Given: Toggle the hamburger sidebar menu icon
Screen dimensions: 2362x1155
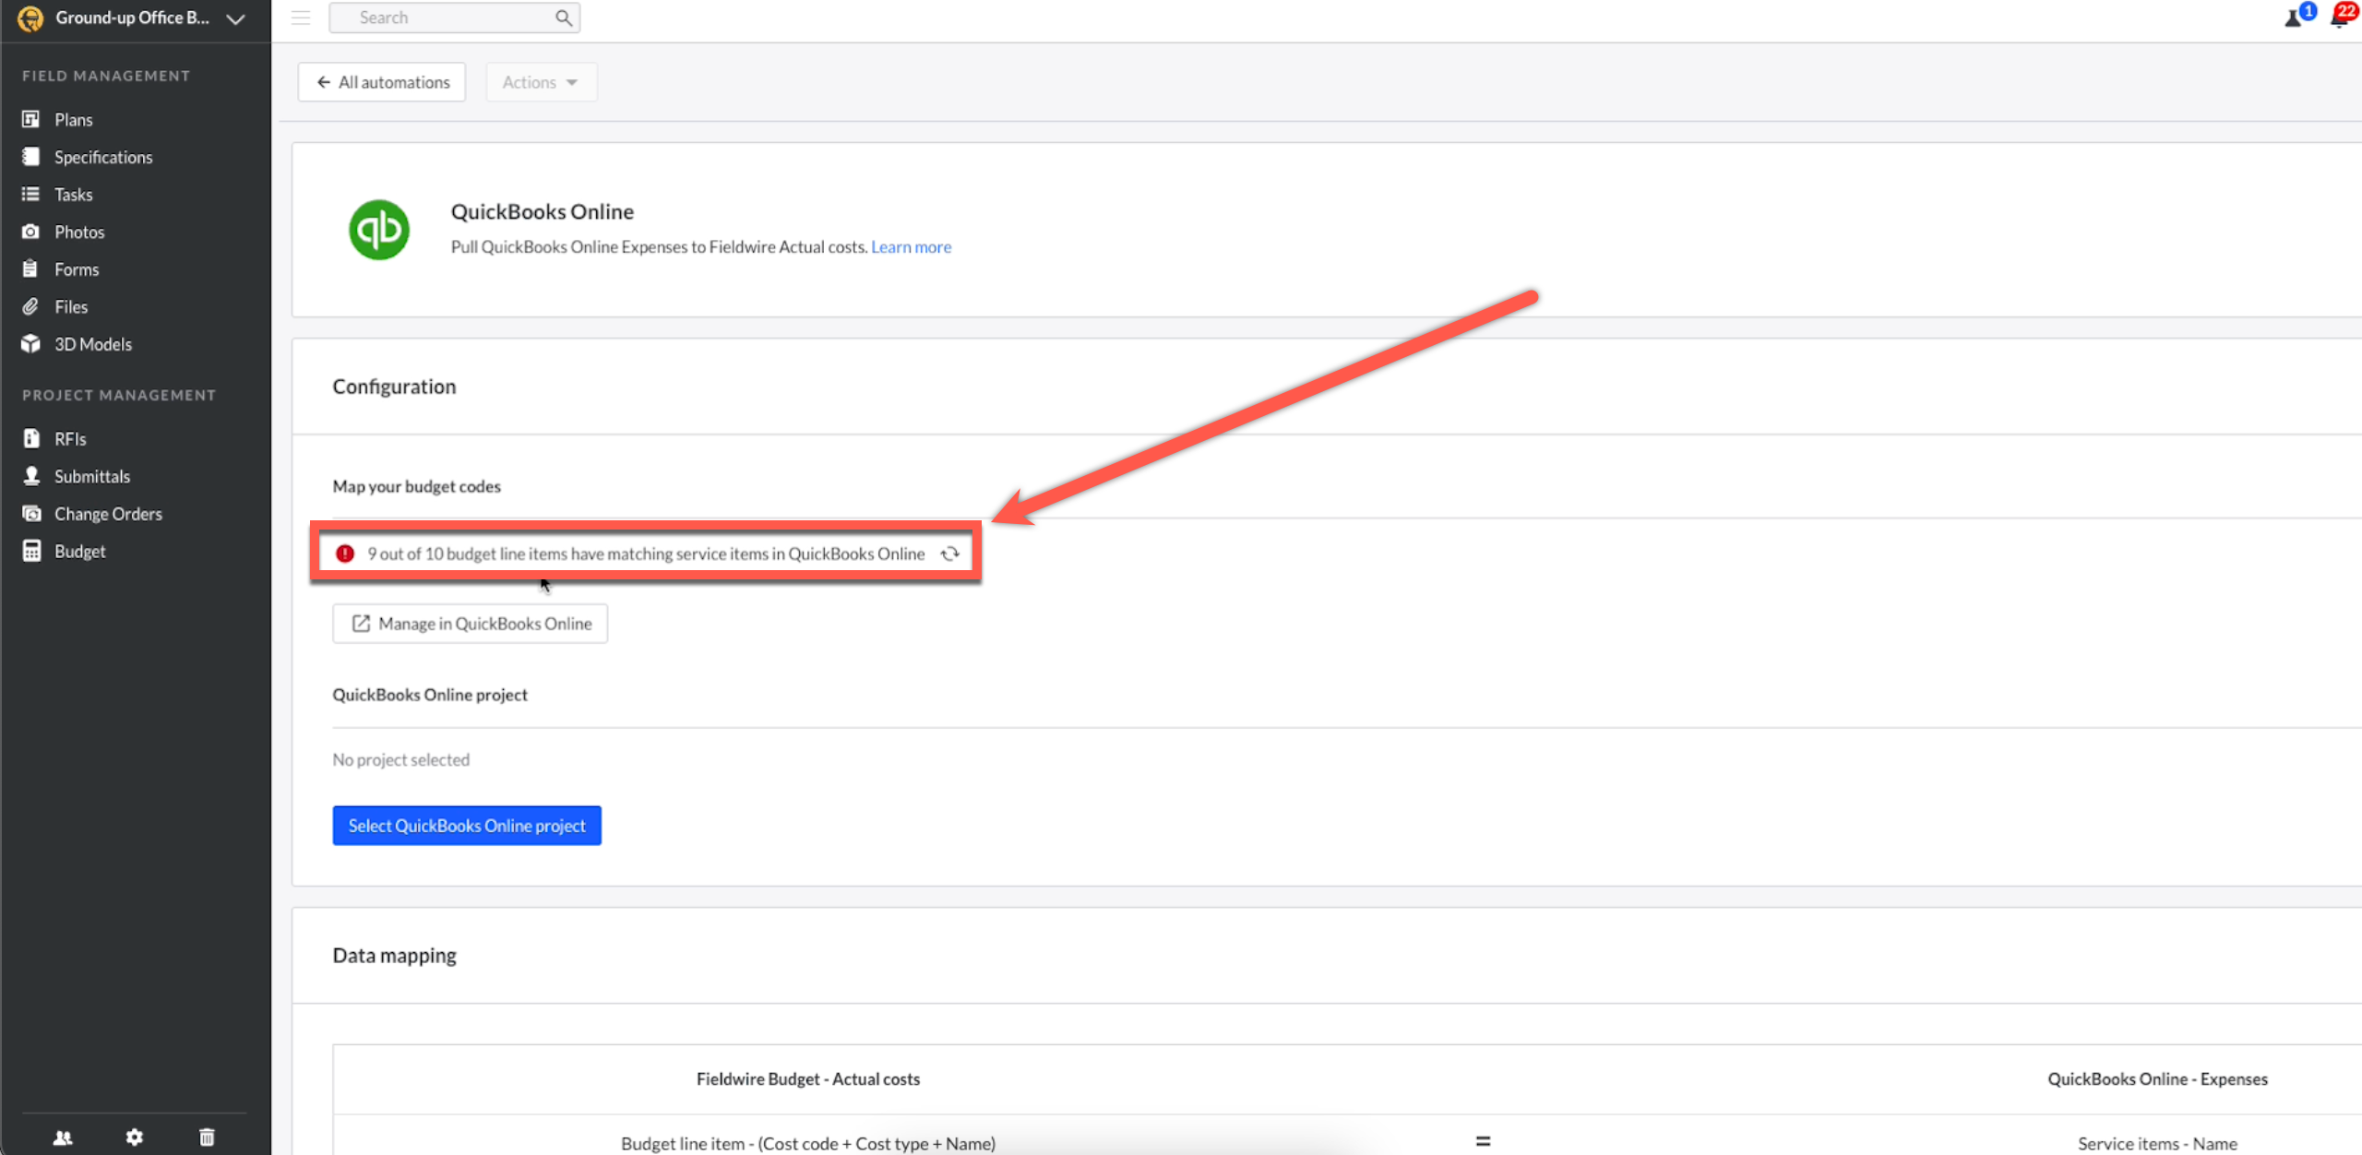Looking at the screenshot, I should tap(301, 18).
